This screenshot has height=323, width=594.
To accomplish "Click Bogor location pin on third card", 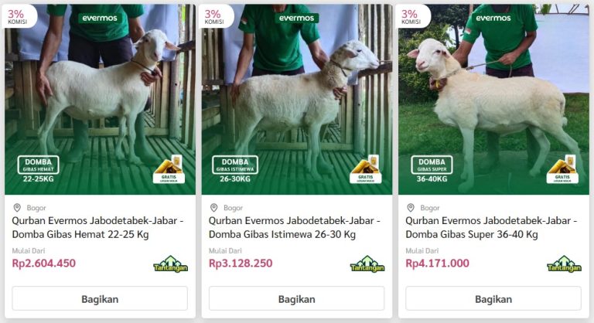I will [411, 208].
